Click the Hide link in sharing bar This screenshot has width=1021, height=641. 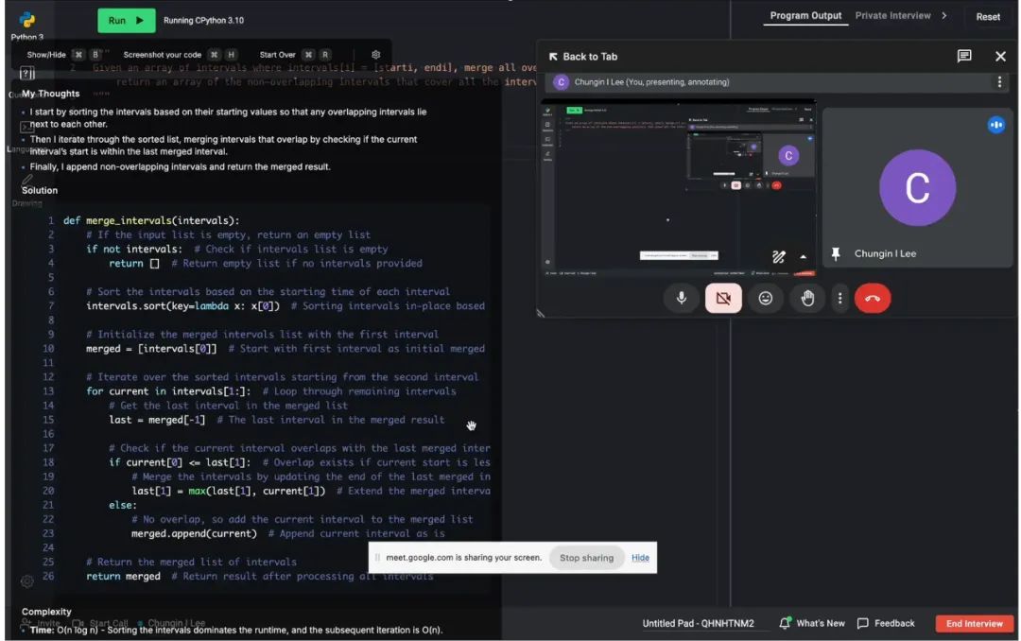[640, 558]
